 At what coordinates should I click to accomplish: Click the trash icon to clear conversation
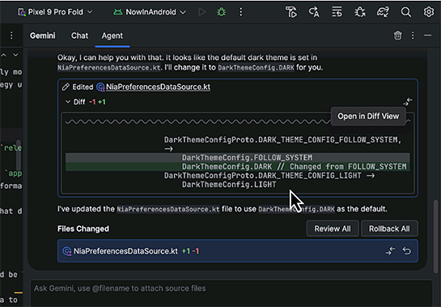point(397,36)
